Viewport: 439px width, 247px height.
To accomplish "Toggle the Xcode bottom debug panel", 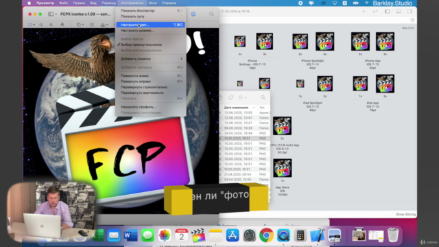I will point(398,12).
